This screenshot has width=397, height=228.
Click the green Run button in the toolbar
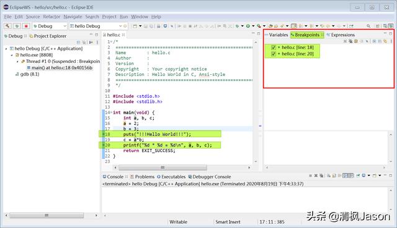pyautogui.click(x=248, y=26)
